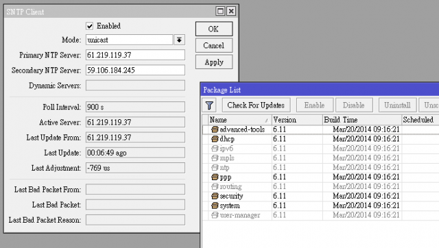Focus the Secondary NTP Server input field
Image resolution: width=439 pixels, height=248 pixels.
click(x=135, y=70)
